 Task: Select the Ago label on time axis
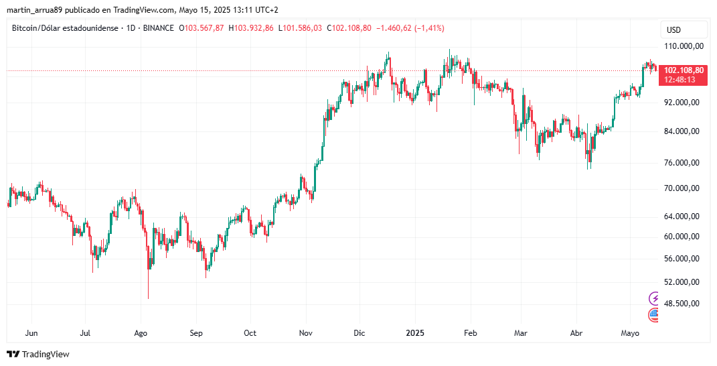[x=141, y=333]
